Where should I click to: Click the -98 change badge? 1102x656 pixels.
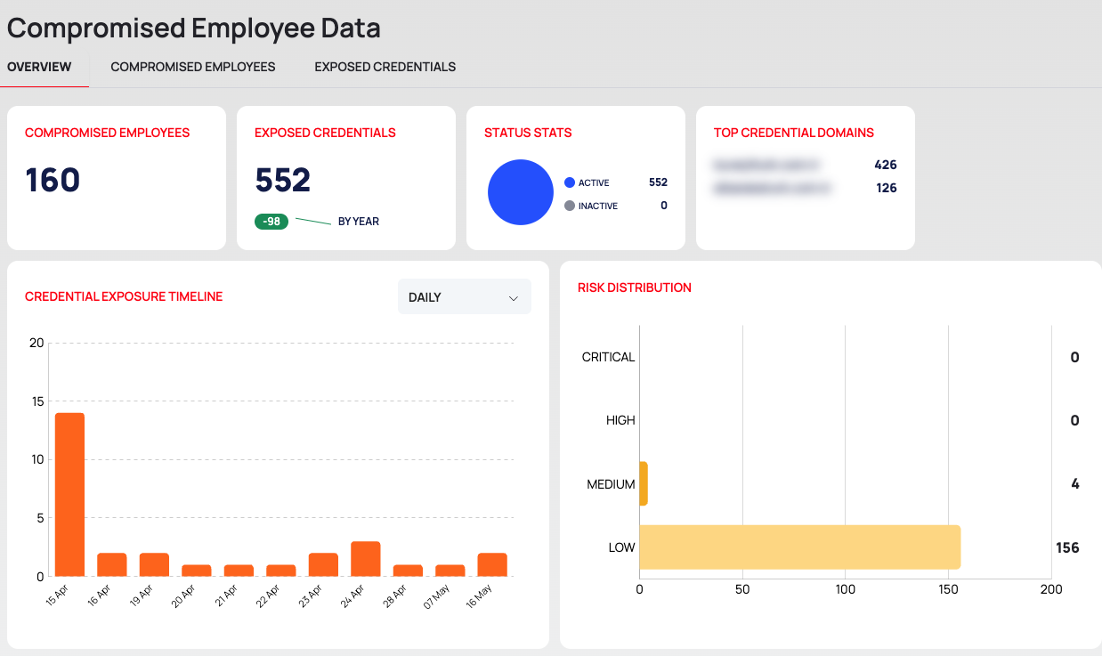pos(271,222)
